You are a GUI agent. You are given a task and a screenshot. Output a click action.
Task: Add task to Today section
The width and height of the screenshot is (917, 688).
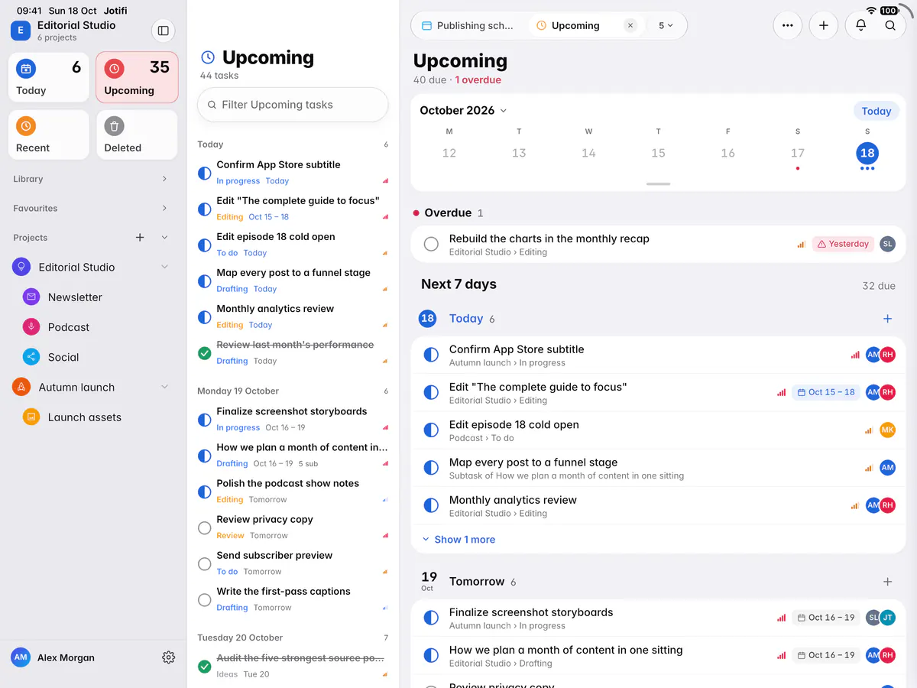[x=887, y=319]
